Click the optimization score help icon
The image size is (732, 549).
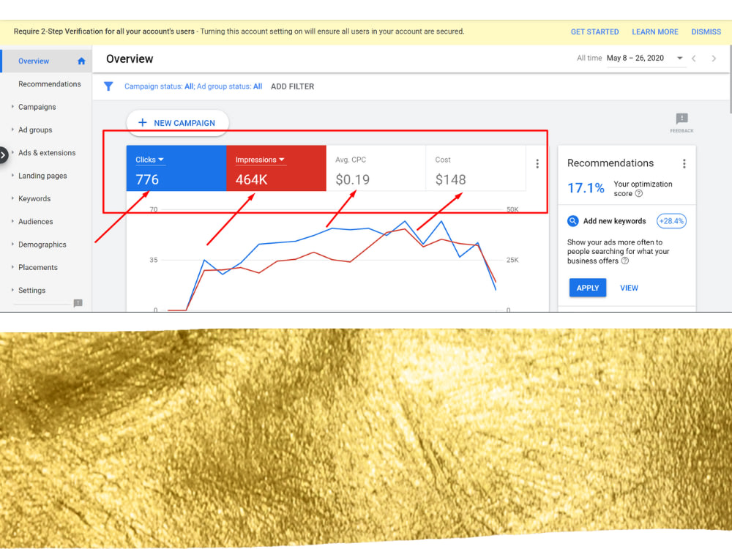[x=639, y=194]
